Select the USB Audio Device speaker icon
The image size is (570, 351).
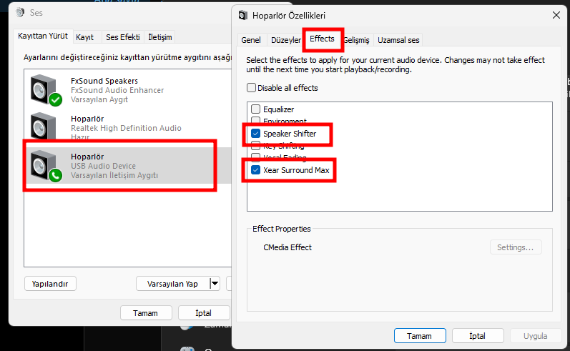click(46, 165)
